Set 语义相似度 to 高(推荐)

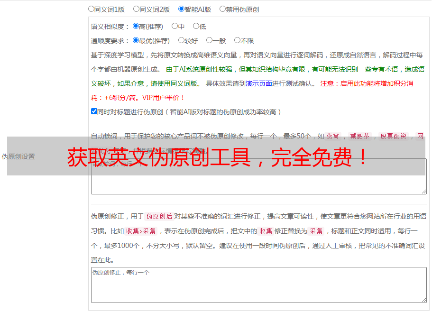coord(136,26)
